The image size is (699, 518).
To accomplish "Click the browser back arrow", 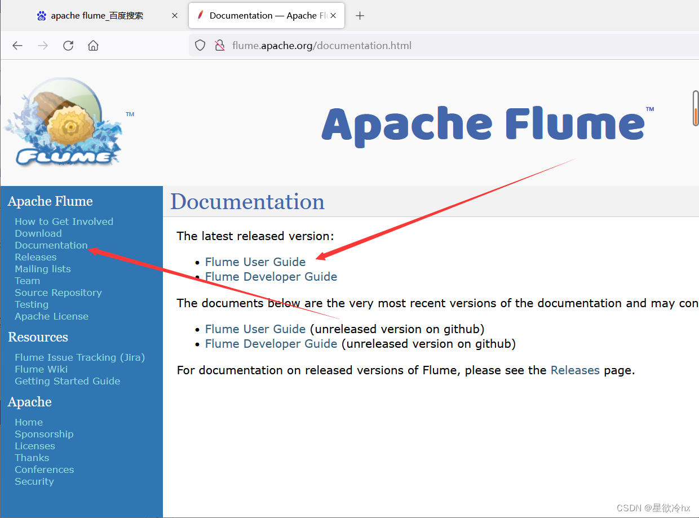I will click(x=17, y=46).
